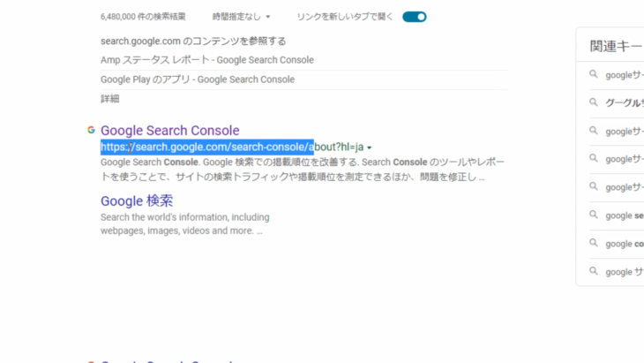Screen dimensions: 644x363
Task: Select the google se related keyword
Action: click(x=625, y=216)
